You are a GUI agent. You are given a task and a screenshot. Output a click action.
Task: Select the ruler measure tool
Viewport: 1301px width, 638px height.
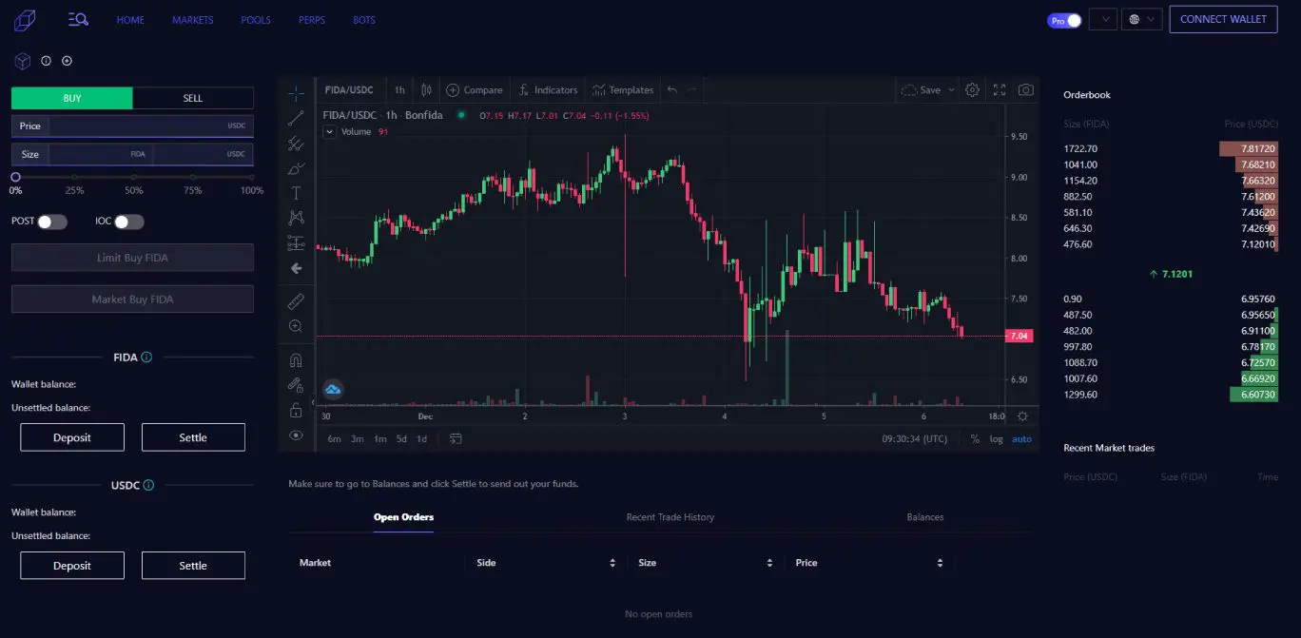click(x=296, y=301)
